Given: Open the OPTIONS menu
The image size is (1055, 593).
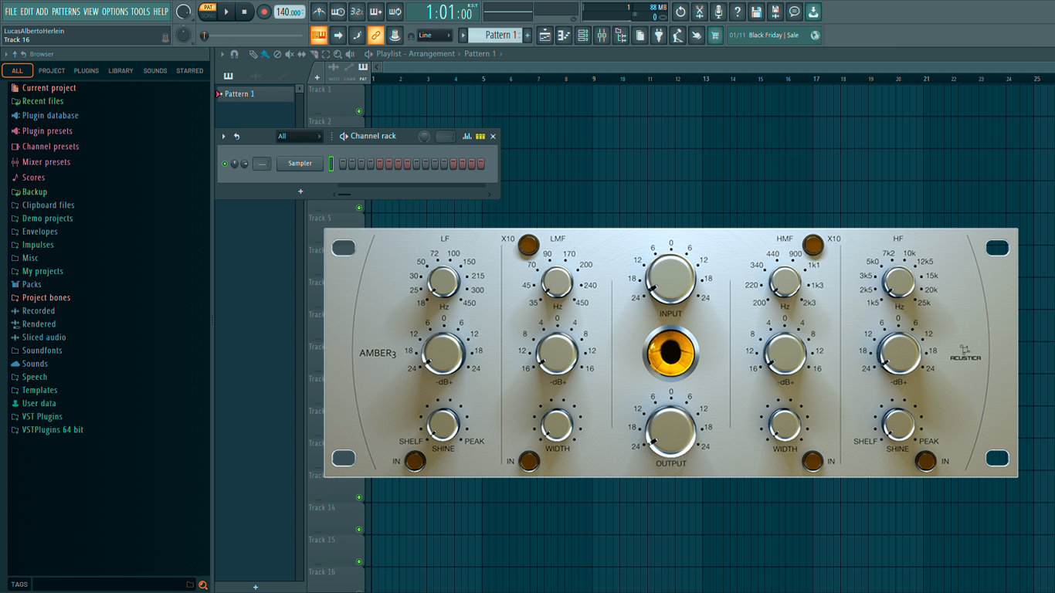Looking at the screenshot, I should click(115, 12).
